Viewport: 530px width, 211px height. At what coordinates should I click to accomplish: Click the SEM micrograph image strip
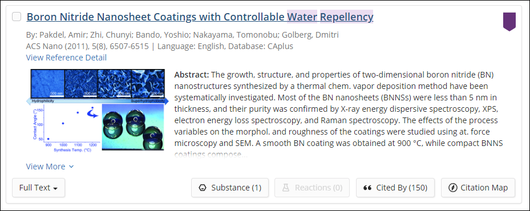(x=98, y=83)
